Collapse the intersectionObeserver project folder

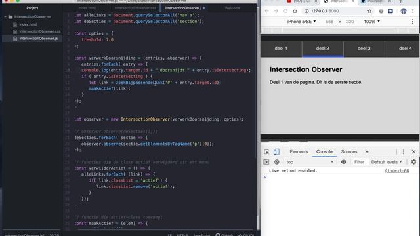coord(5,16)
